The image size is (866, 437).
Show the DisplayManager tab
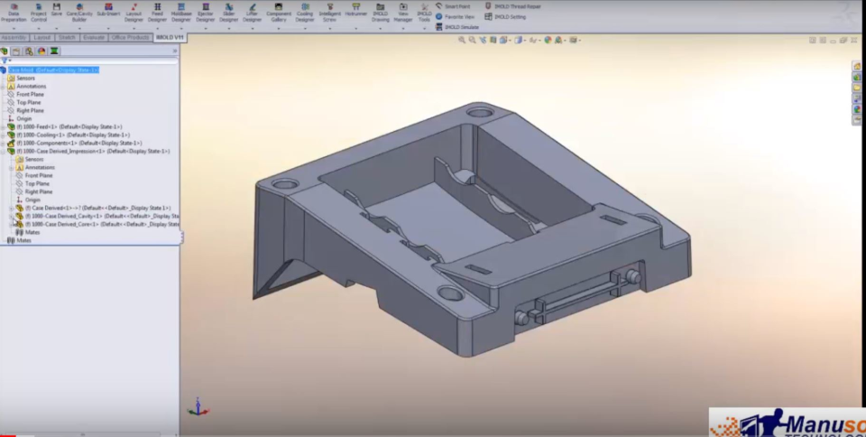pos(41,51)
